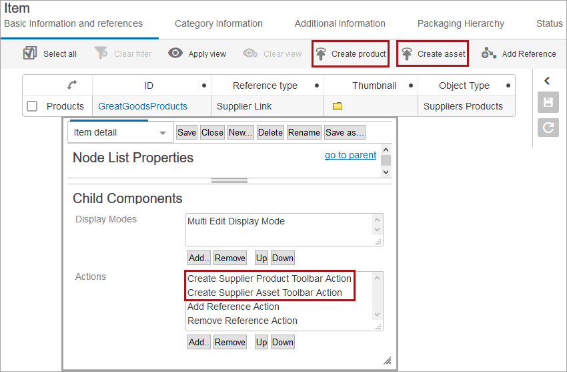Open the GreatGoodsProducts ID link
Screen dimensions: 567x372
(143, 106)
